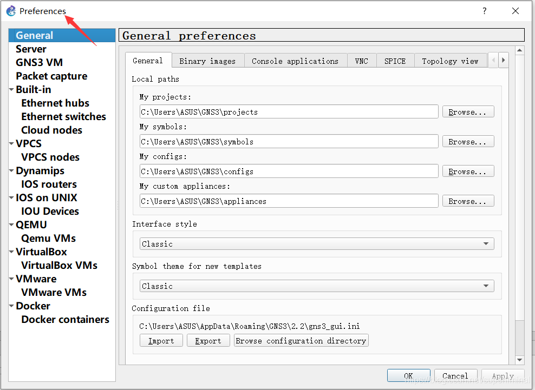Collapse the VPCS tree section
Viewport: 535px width, 390px height.
(x=11, y=144)
